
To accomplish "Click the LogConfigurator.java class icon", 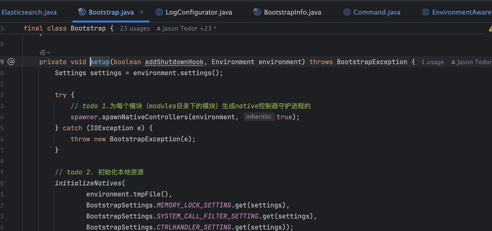I will point(159,12).
